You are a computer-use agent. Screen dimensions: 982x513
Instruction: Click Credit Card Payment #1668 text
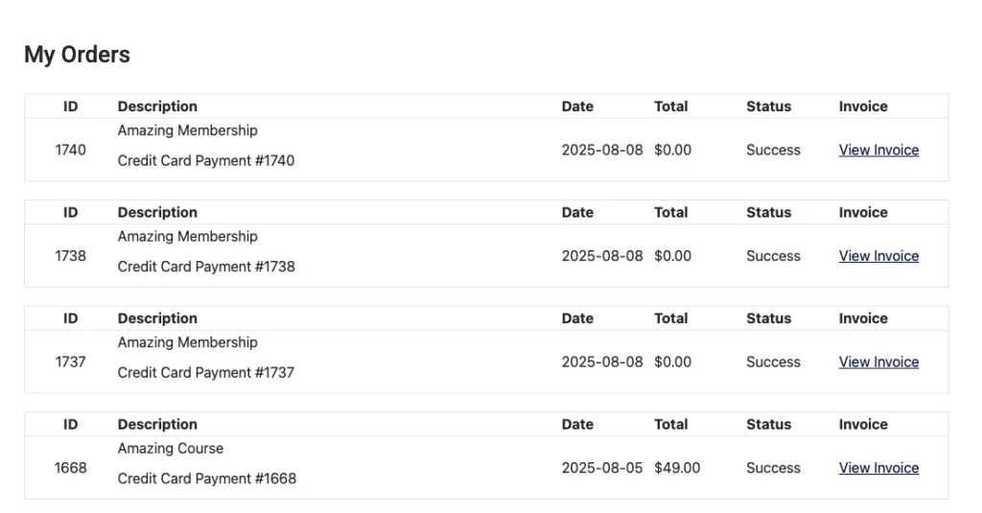click(206, 478)
